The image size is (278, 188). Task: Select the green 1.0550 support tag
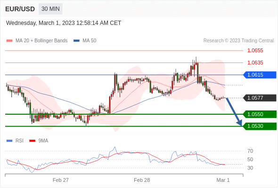tap(260, 114)
